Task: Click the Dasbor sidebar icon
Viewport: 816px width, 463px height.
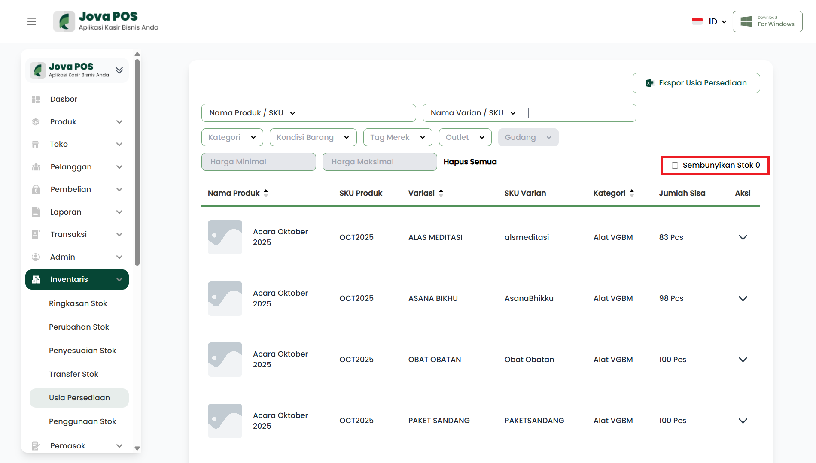Action: point(36,99)
